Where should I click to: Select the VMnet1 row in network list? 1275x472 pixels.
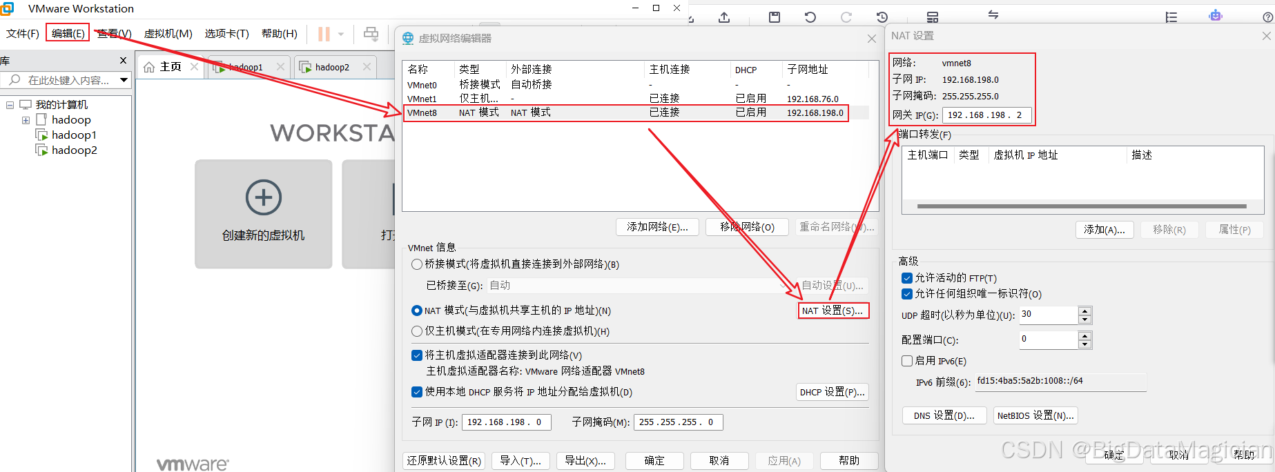click(635, 99)
